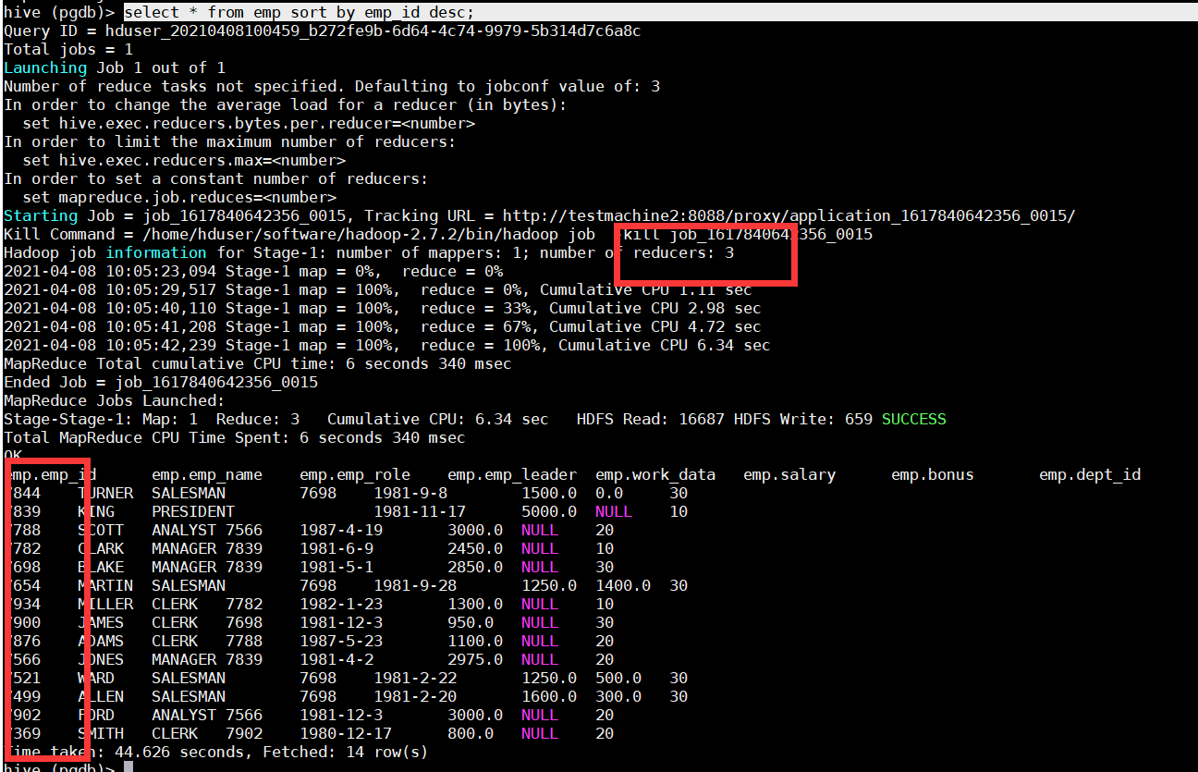Click 'Total jobs = 1' line
The width and height of the screenshot is (1198, 772).
tap(68, 49)
